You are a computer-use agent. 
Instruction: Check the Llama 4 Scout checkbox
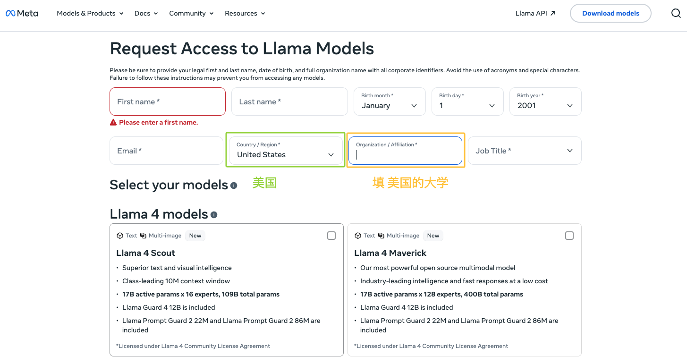coord(331,236)
